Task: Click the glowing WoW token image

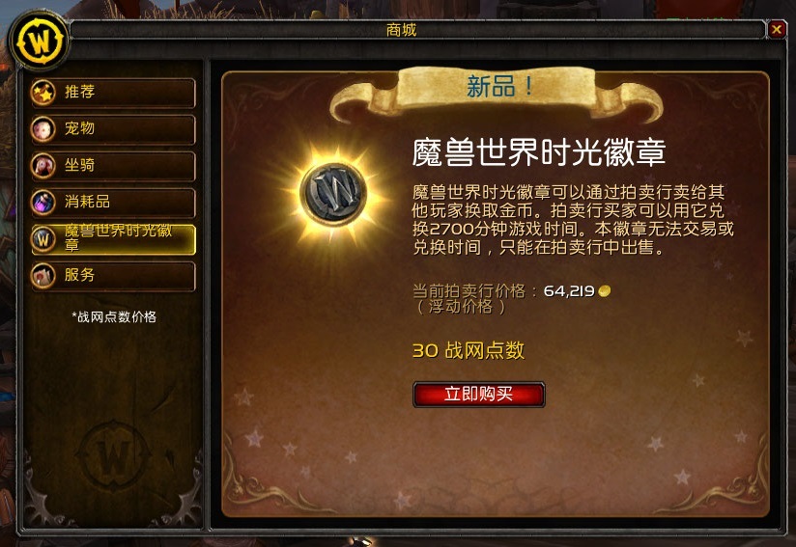Action: [333, 193]
